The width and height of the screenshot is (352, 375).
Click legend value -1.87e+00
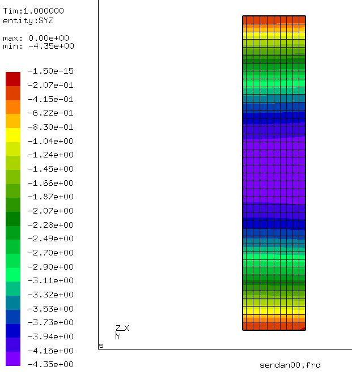coord(50,197)
